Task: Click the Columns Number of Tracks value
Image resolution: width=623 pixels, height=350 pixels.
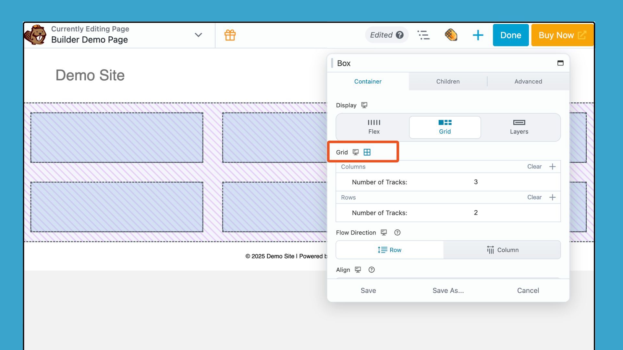Action: point(475,182)
